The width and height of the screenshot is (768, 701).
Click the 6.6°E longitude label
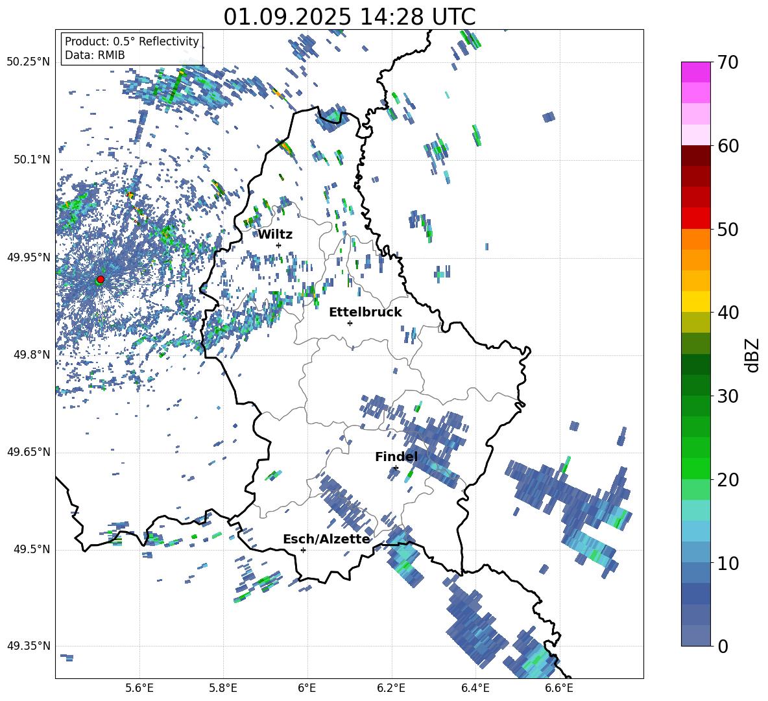pyautogui.click(x=559, y=688)
